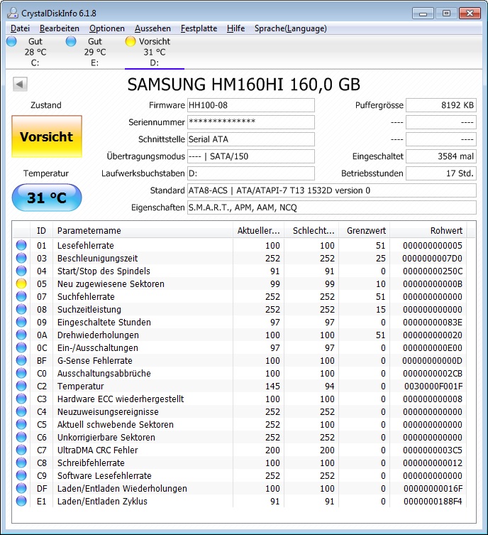Click the yellow health dot for drive D:
Screen dimensions: 488x535
click(x=131, y=41)
